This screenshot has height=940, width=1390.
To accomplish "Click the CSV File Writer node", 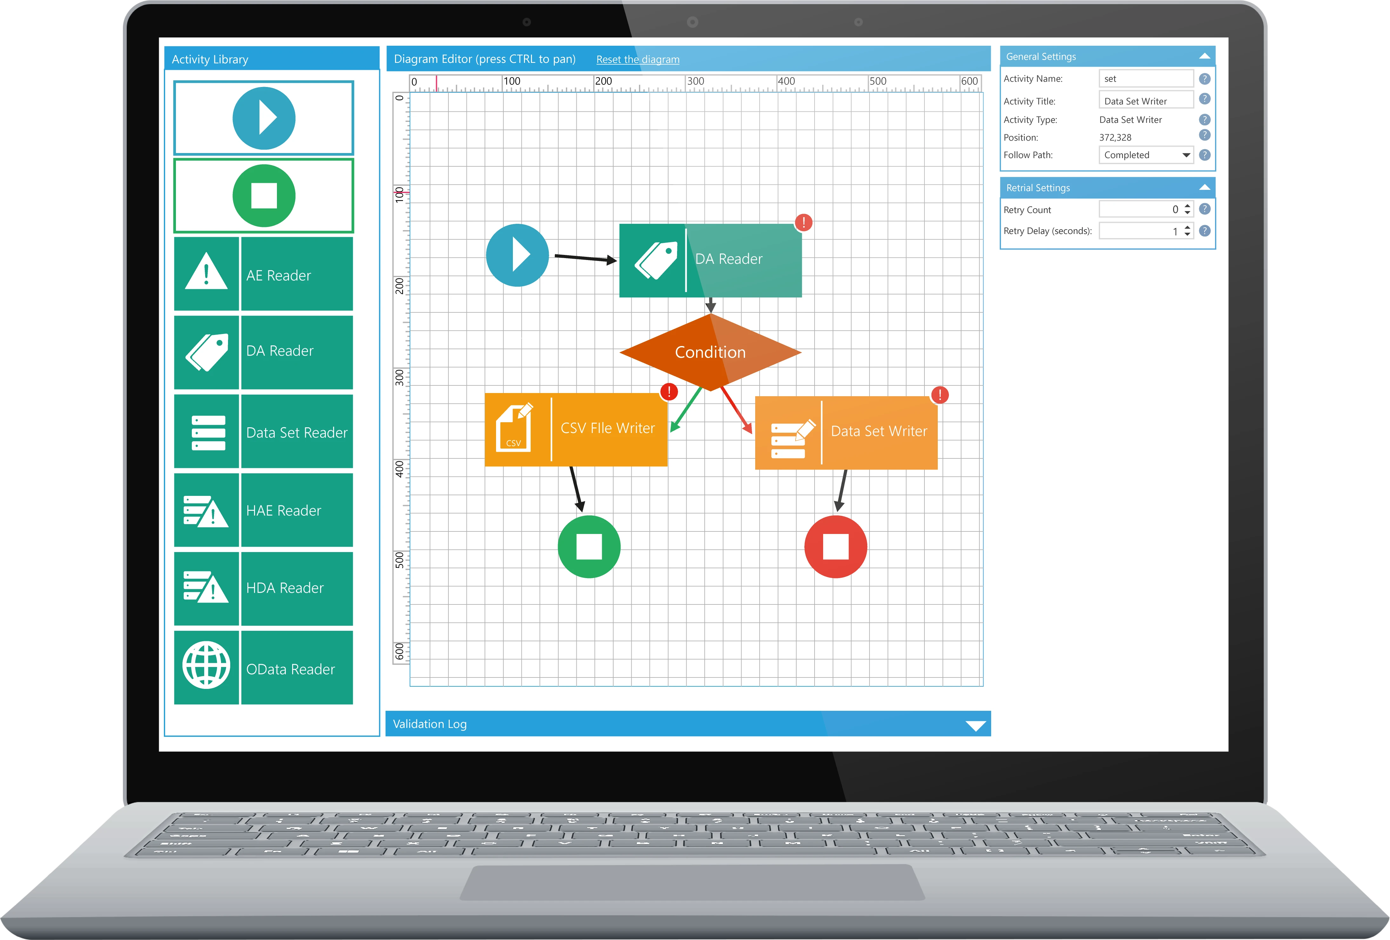I will pyautogui.click(x=607, y=429).
